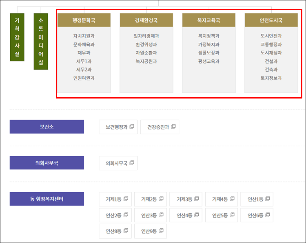Click new-window icon beside 연산4동
The height and width of the screenshot is (243, 306).
point(197,215)
